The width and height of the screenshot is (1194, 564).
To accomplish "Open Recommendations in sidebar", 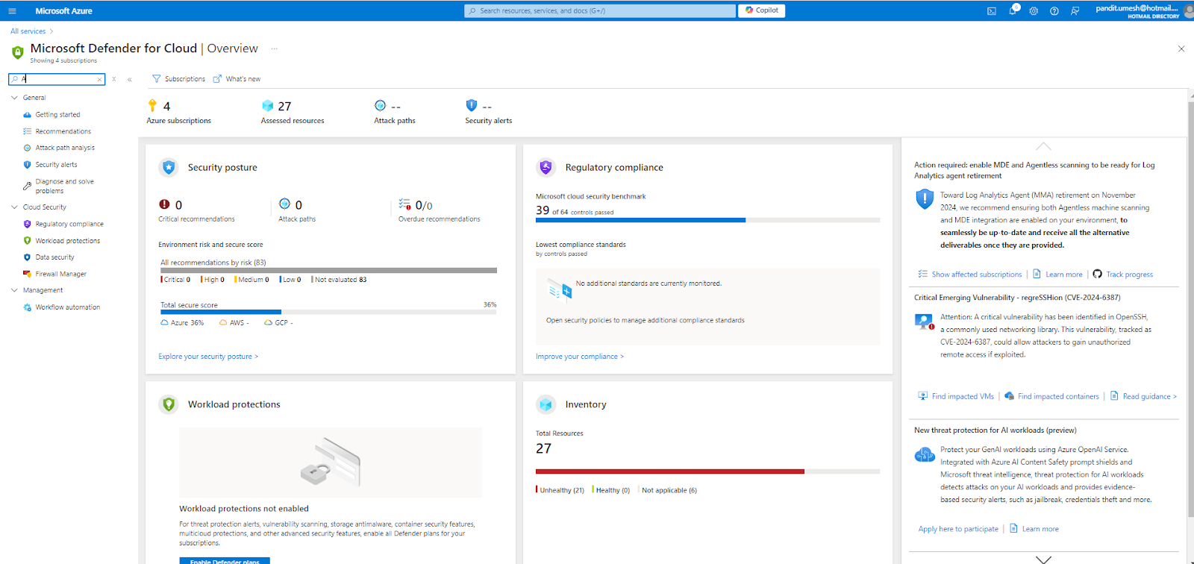I will (63, 131).
